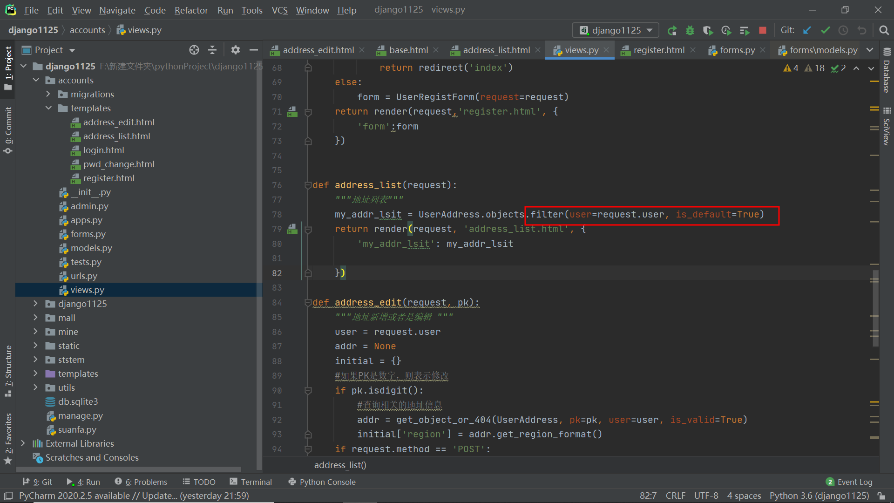Toggle tool window bars icon at bottom-left corner

[x=8, y=496]
